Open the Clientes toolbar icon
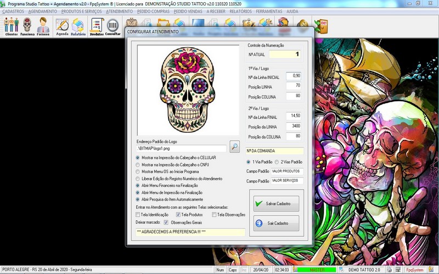The image size is (439, 274). tap(11, 26)
